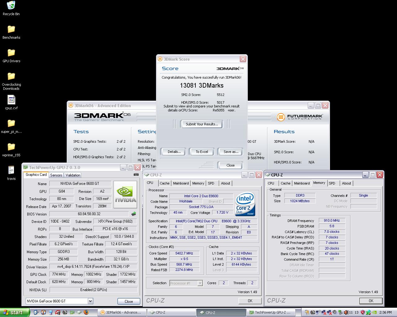Click the Instructions MMX, SSE field in CPU-Z
The image size is (397, 317).
coord(213,237)
